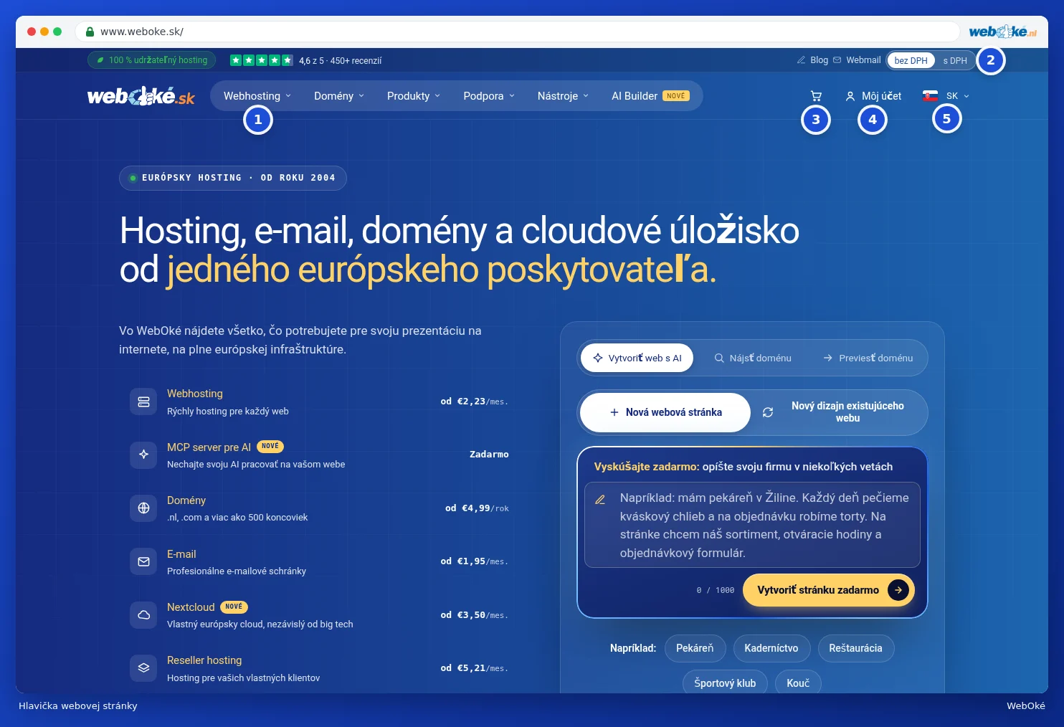Click the Blog link

click(819, 60)
